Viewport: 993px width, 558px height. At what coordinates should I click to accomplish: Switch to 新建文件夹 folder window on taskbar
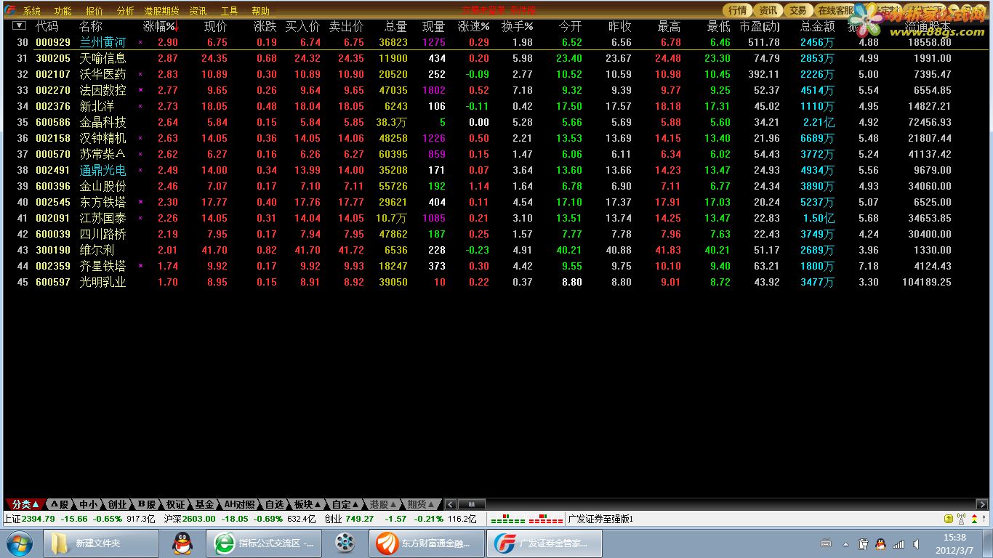(x=101, y=543)
